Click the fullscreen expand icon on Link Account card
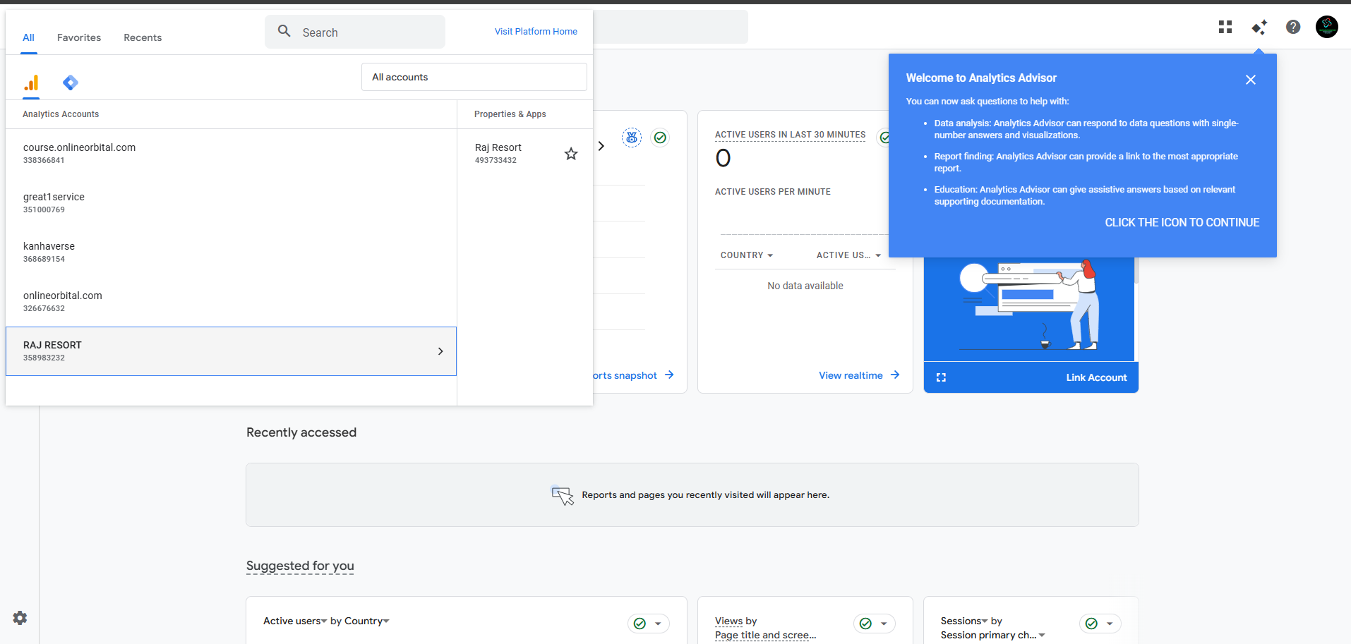 (x=941, y=377)
